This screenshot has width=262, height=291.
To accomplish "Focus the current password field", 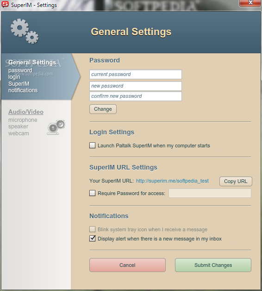I will point(136,75).
